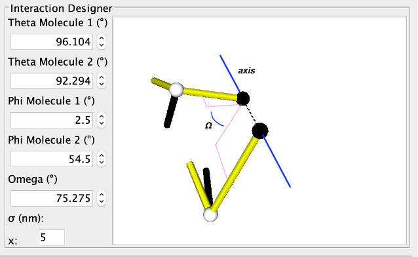Click the upper white sphere in the viewer
Screen dimensions: 418x257
coord(176,90)
